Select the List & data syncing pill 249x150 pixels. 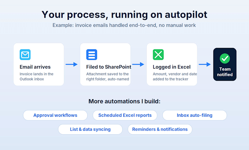(x=90, y=129)
